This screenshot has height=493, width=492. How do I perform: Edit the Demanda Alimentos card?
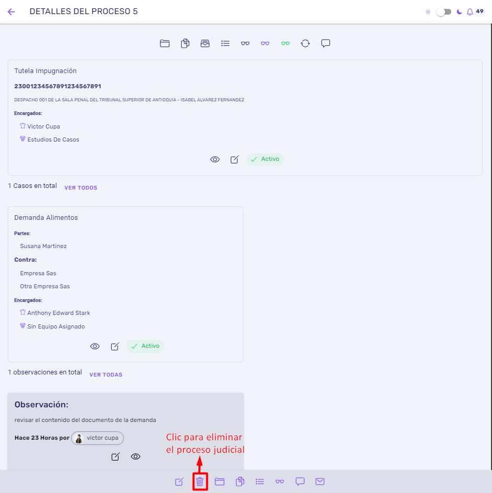click(115, 346)
